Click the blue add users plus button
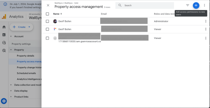 click(196, 5)
